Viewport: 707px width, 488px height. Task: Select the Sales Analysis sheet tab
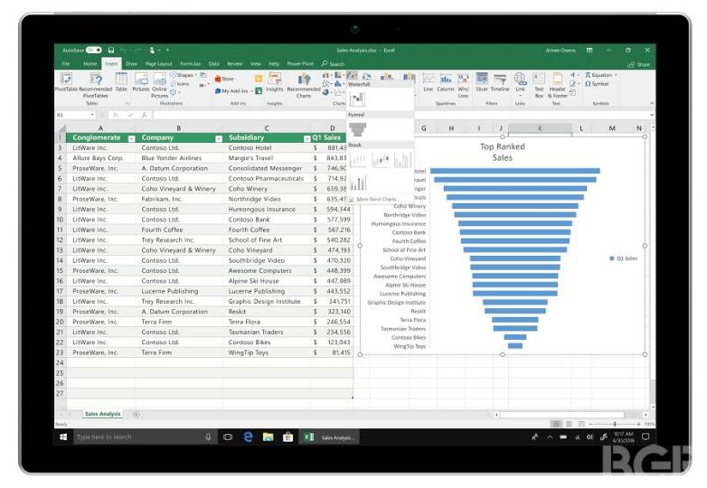(x=103, y=414)
